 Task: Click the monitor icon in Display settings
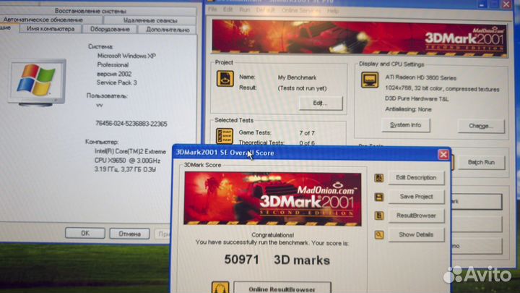pos(370,80)
